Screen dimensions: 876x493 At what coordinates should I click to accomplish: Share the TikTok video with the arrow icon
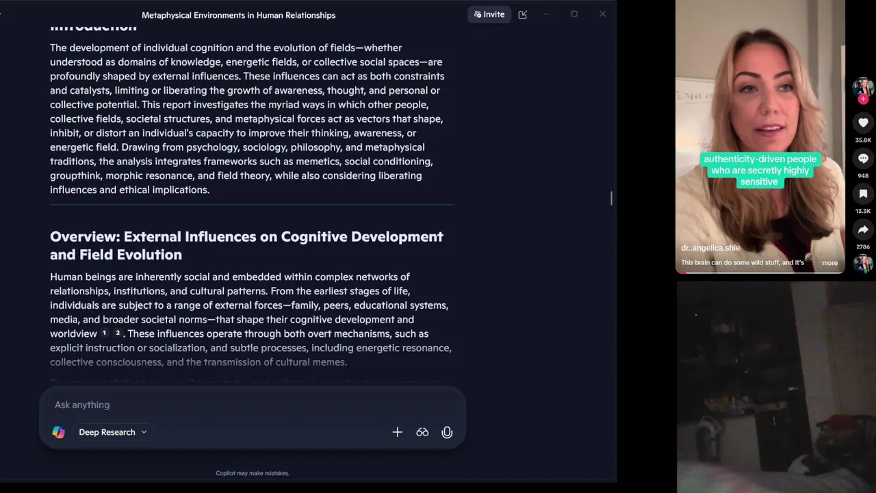pyautogui.click(x=863, y=229)
